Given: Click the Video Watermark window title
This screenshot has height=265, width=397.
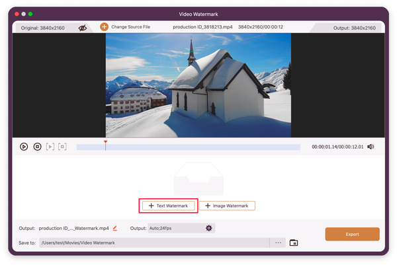Looking at the screenshot, I should tap(198, 14).
